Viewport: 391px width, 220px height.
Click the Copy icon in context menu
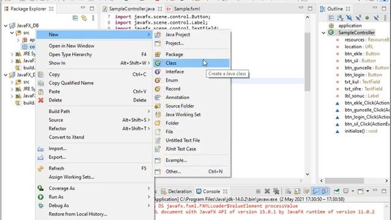tap(41, 75)
